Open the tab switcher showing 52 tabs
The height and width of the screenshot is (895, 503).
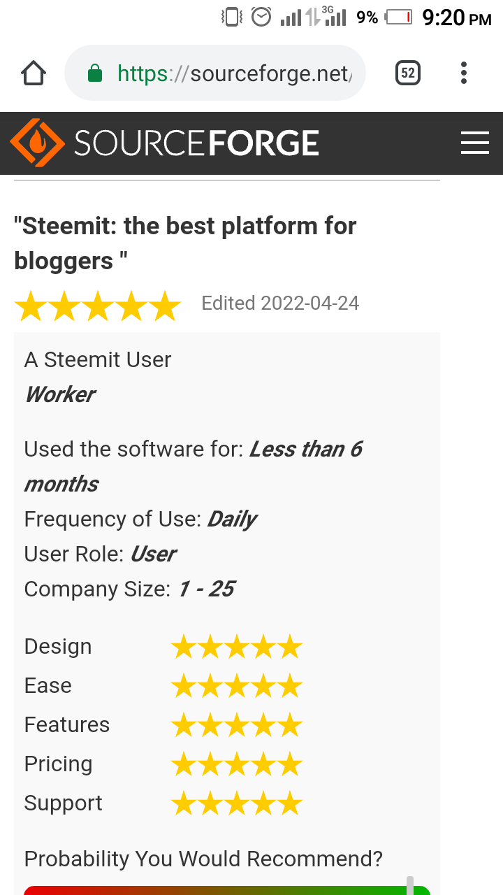(x=408, y=73)
